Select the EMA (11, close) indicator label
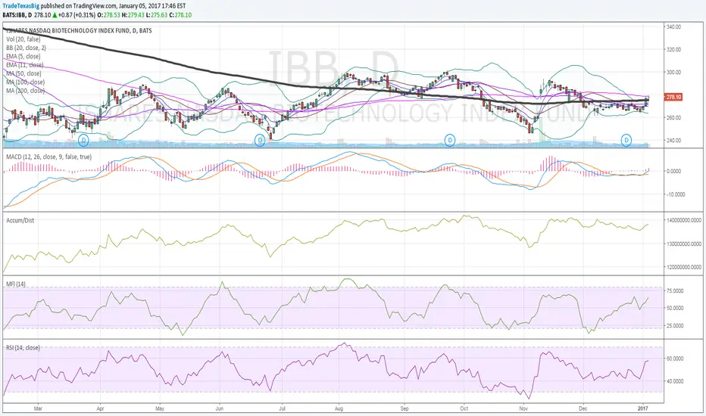This screenshot has height=416, width=706. click(x=25, y=65)
